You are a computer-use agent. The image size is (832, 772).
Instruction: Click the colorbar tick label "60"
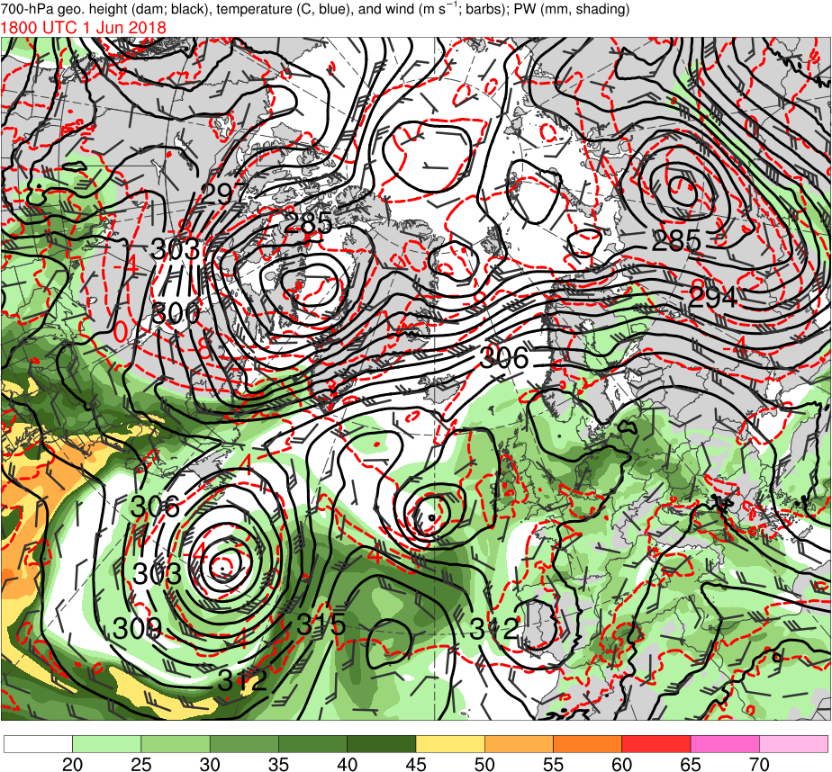(622, 764)
